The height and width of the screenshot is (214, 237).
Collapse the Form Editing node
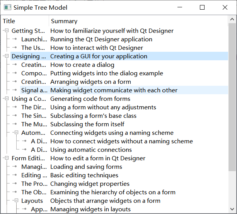7,158
